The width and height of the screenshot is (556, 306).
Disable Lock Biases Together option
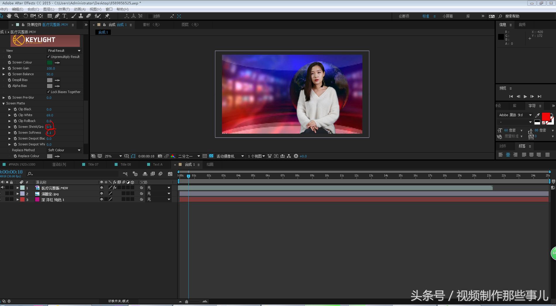49,92
